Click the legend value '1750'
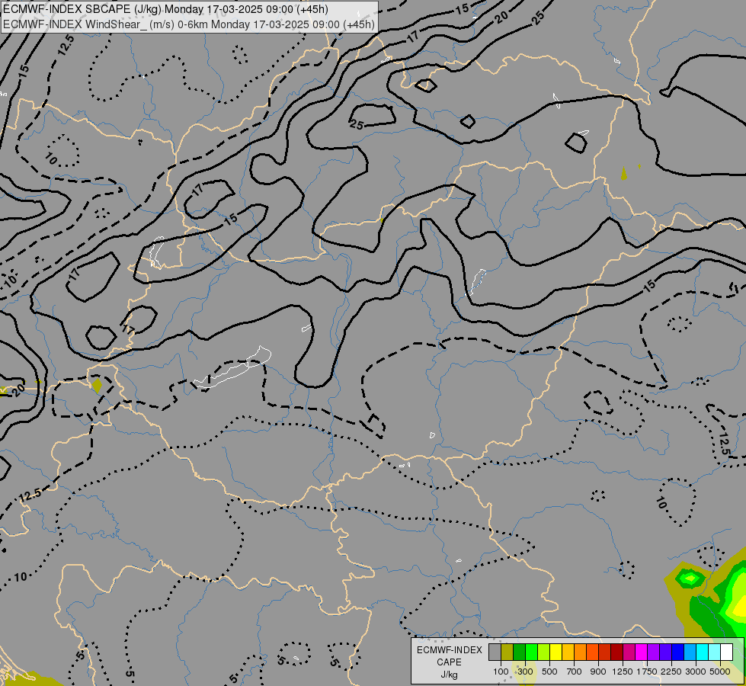Image resolution: width=746 pixels, height=686 pixels. tap(647, 672)
